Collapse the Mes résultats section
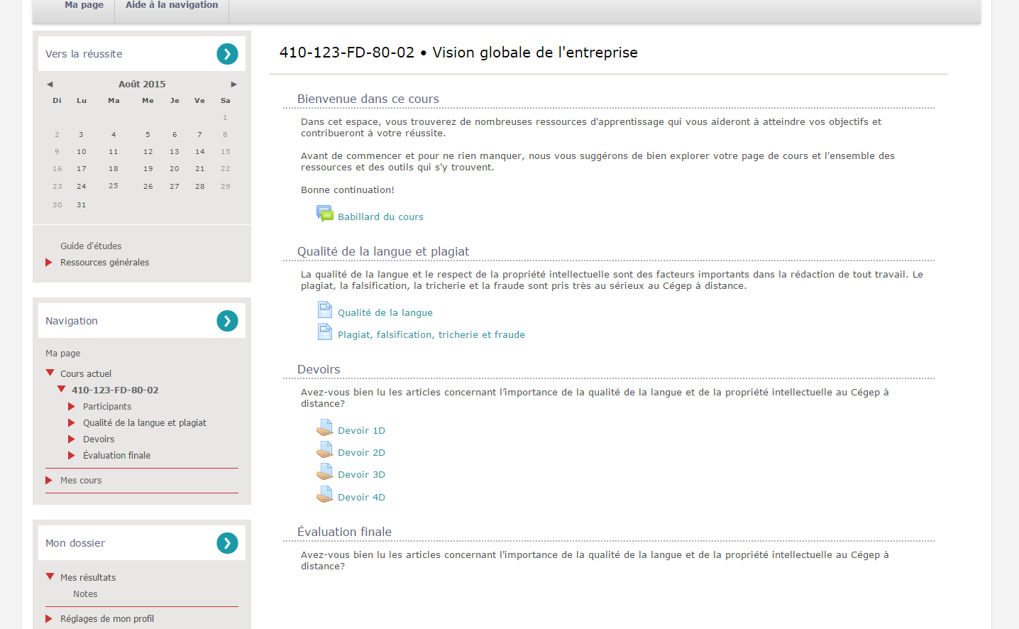Image resolution: width=1019 pixels, height=629 pixels. click(x=50, y=577)
